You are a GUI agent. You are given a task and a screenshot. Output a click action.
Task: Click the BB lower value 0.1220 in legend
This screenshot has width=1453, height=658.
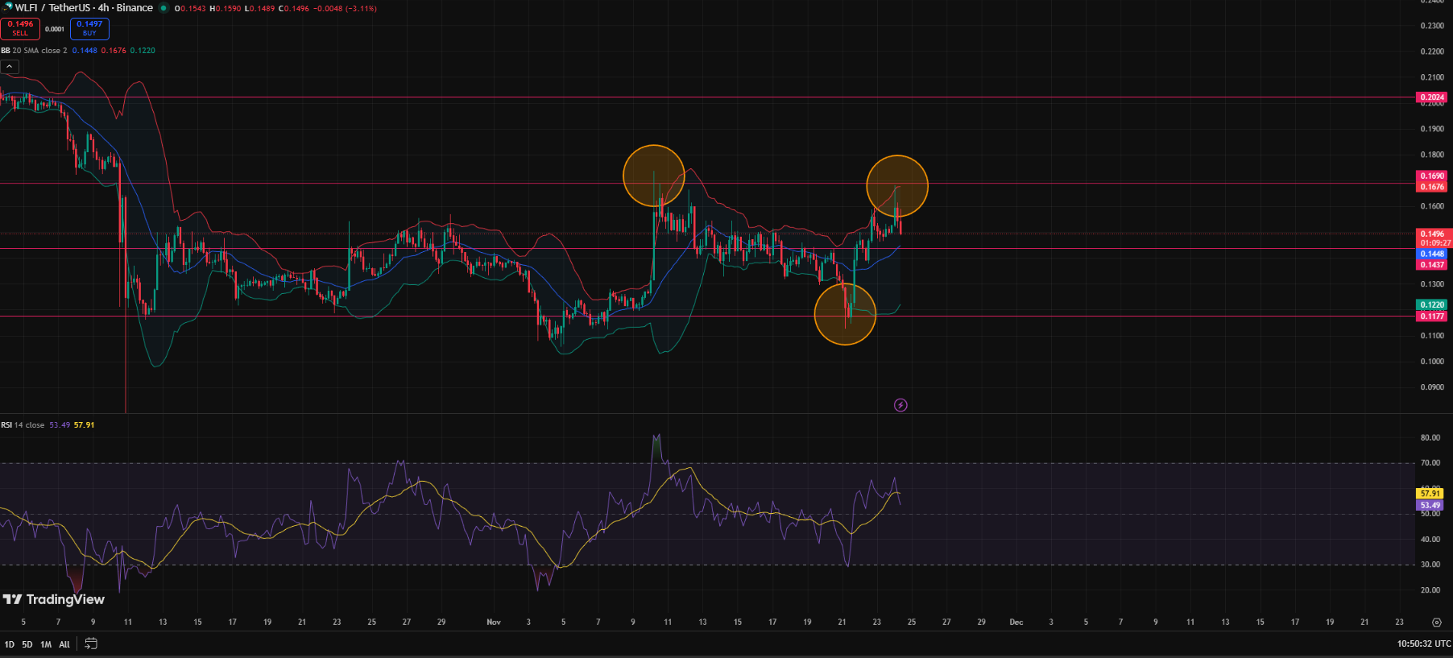143,51
